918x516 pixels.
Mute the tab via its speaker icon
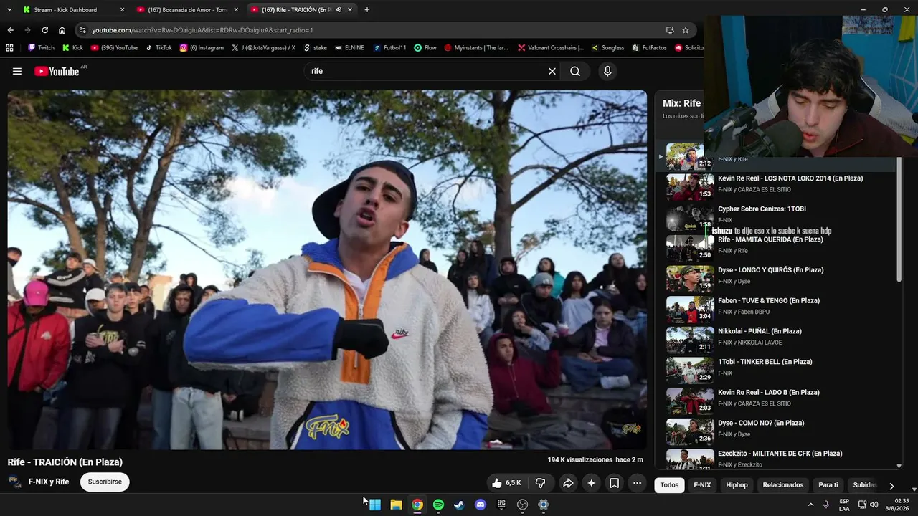(339, 10)
